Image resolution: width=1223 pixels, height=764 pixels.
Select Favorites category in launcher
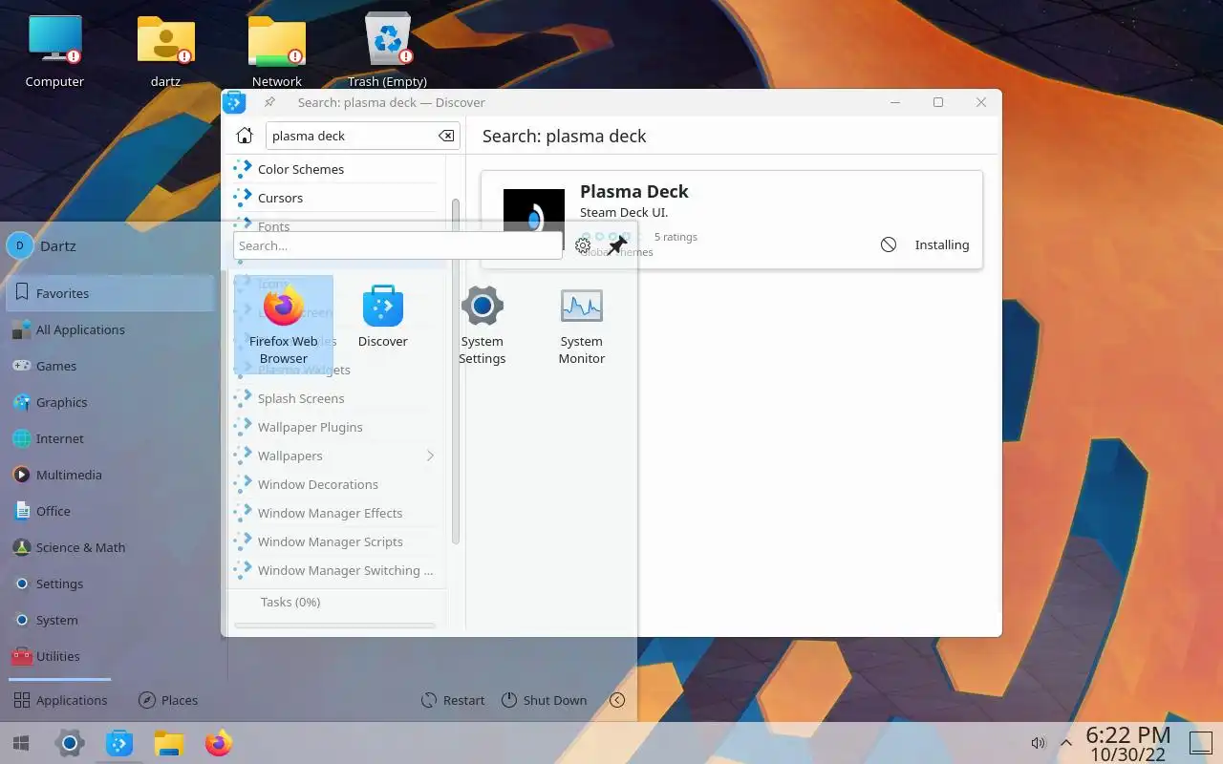coord(111,293)
